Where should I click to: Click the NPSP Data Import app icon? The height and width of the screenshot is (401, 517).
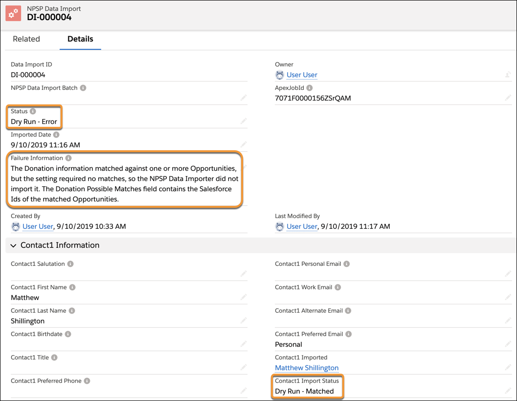click(x=13, y=13)
